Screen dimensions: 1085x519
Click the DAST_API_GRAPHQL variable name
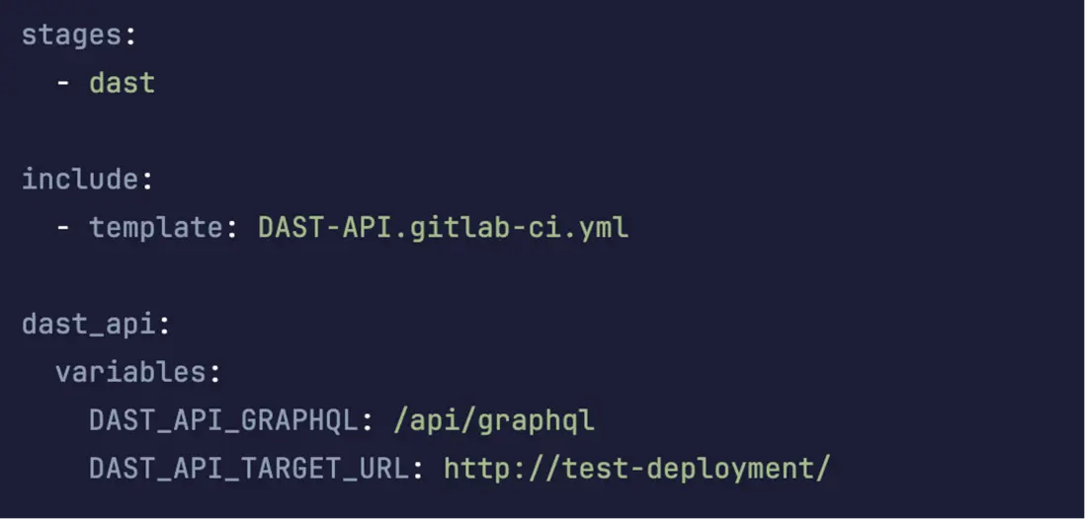tap(222, 420)
